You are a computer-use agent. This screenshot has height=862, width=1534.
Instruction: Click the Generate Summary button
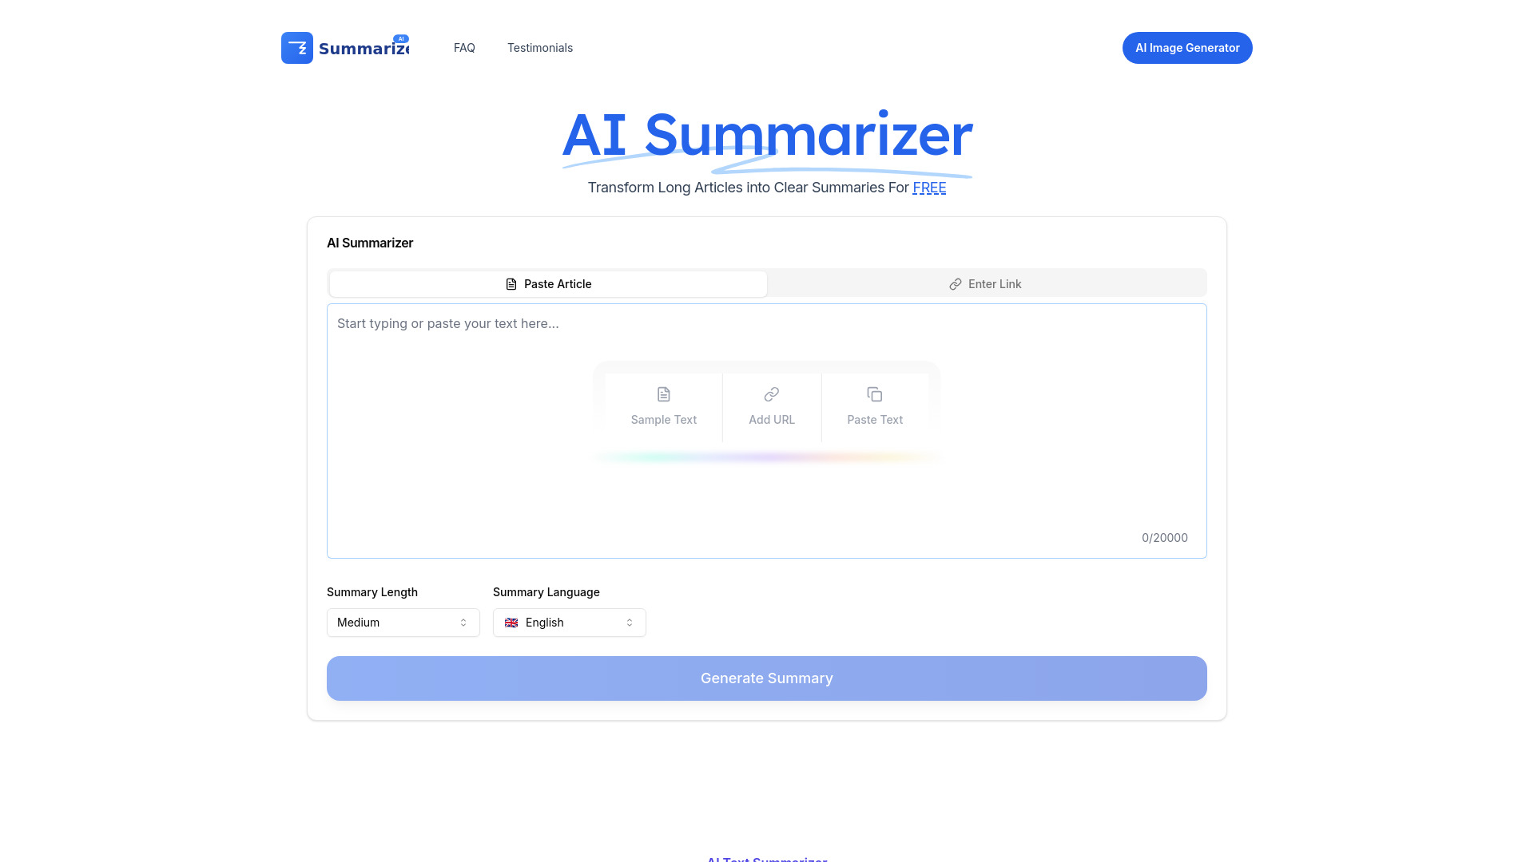766,678
